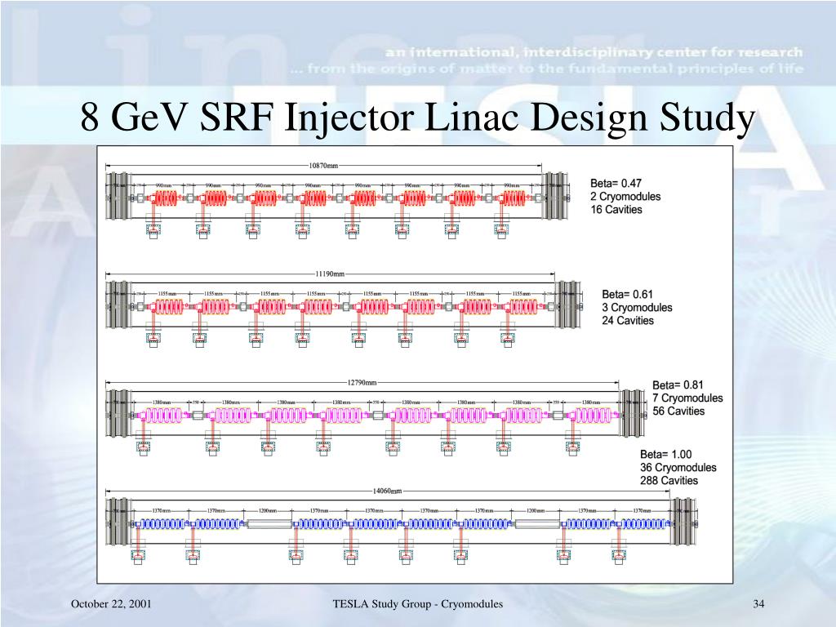
Task: Click the "288 Cavities" text
Action: click(x=669, y=480)
